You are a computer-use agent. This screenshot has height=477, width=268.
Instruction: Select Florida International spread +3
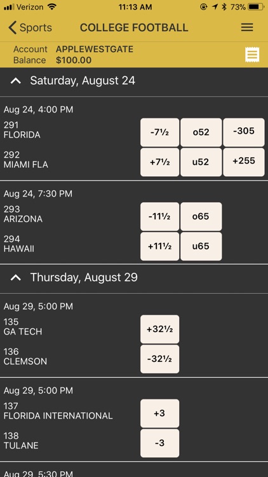tap(160, 413)
